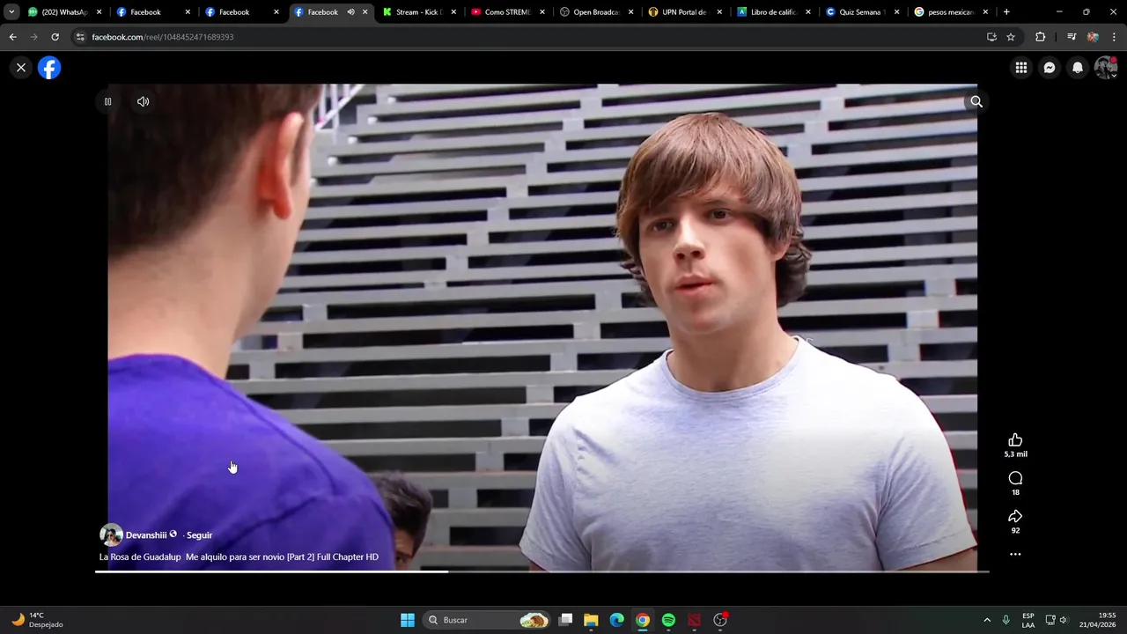Open Devanshiii's profile picture
This screenshot has width=1127, height=634.
(111, 535)
